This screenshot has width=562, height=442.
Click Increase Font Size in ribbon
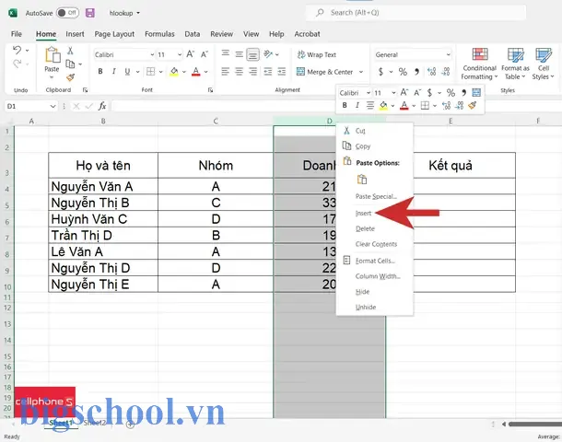(191, 54)
